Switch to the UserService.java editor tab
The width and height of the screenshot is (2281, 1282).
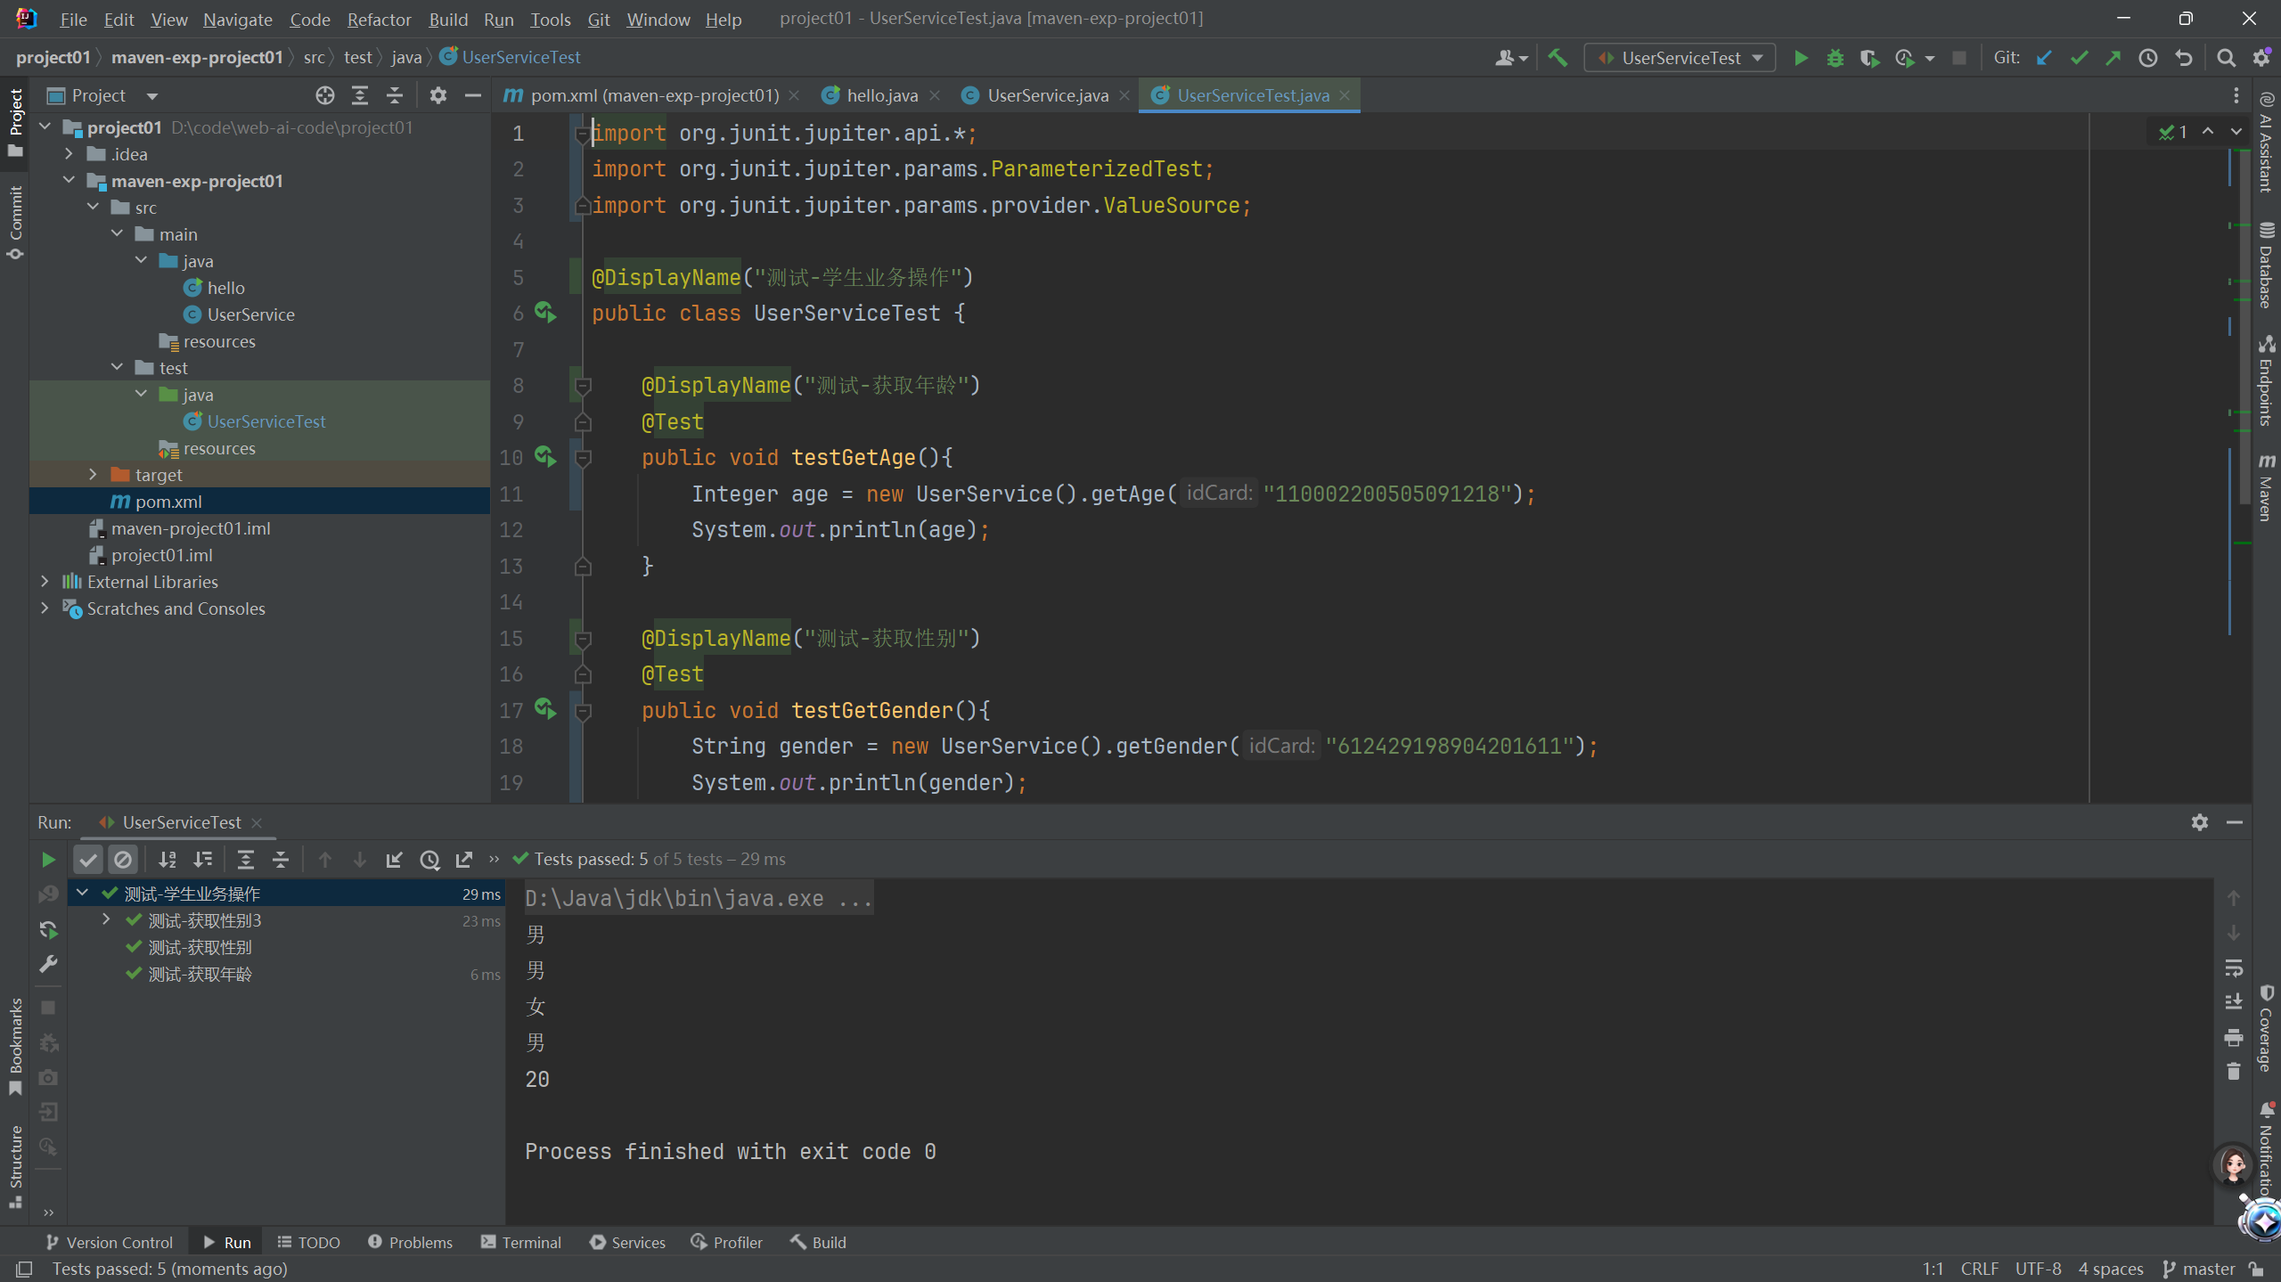pos(1047,95)
